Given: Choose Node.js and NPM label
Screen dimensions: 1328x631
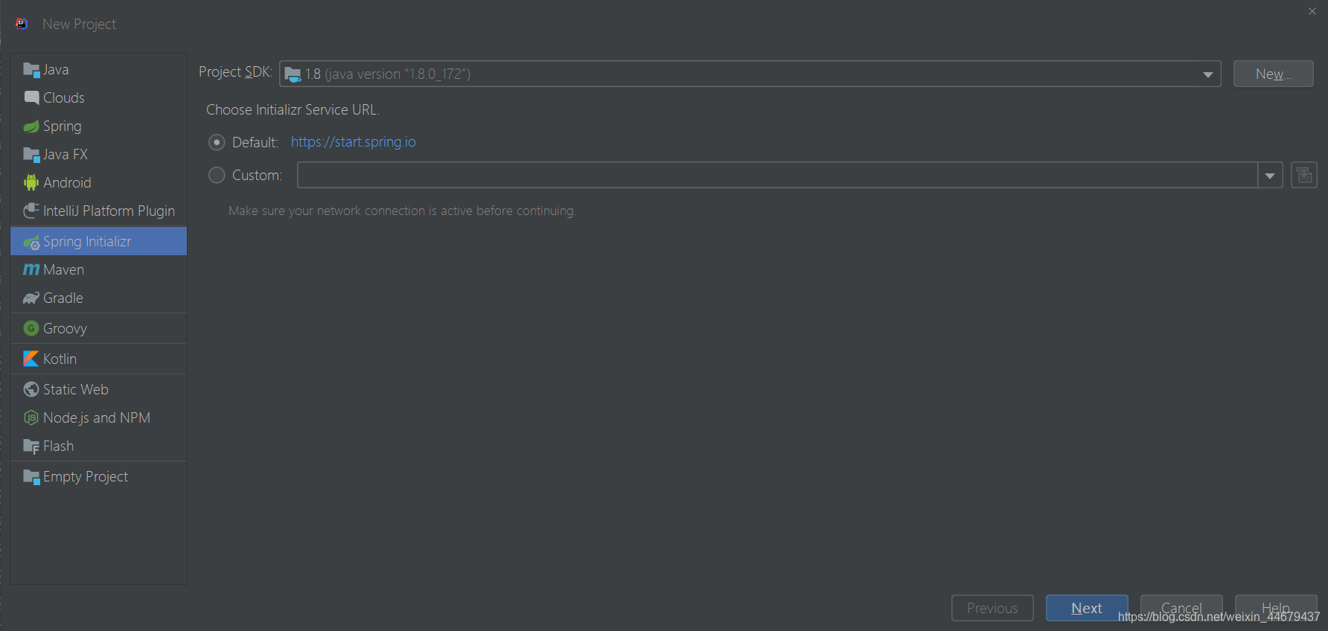Looking at the screenshot, I should (97, 417).
